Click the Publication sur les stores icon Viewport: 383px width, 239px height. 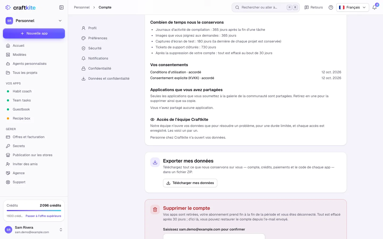click(x=8, y=155)
